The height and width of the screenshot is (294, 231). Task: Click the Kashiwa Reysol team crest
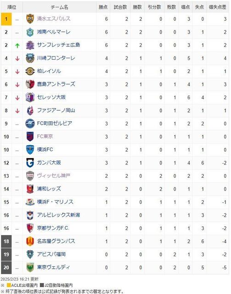(x=30, y=71)
